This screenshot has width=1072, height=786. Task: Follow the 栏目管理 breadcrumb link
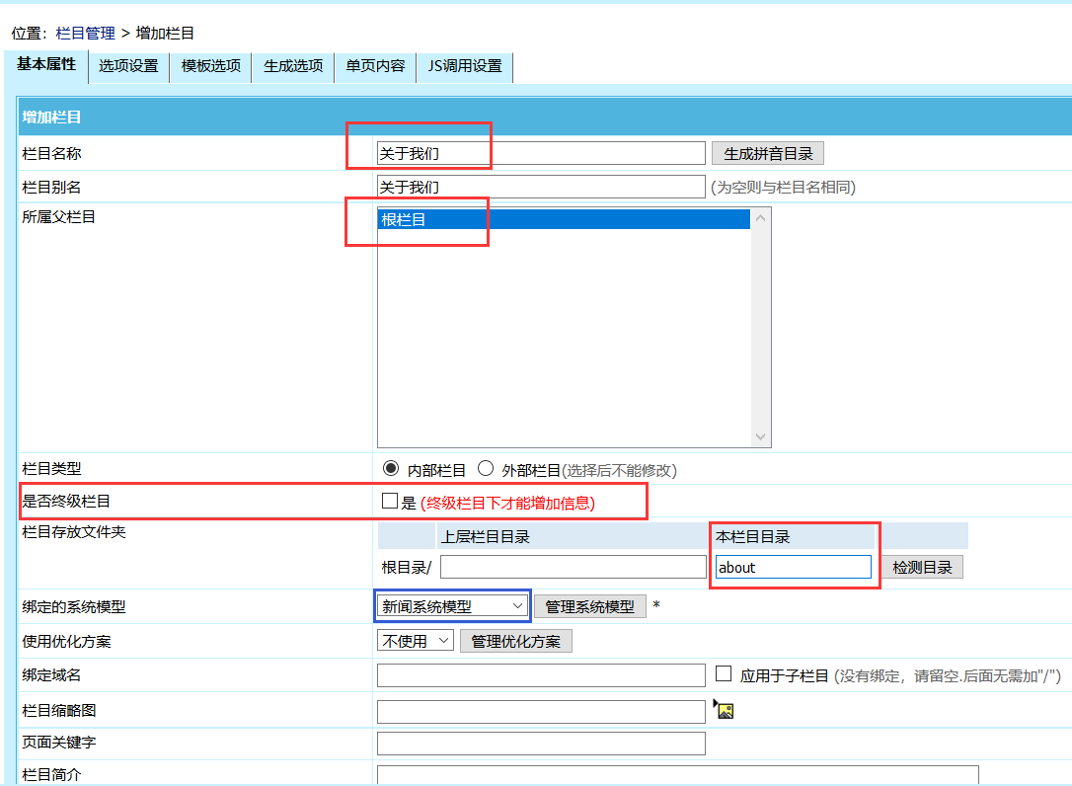pos(86,33)
